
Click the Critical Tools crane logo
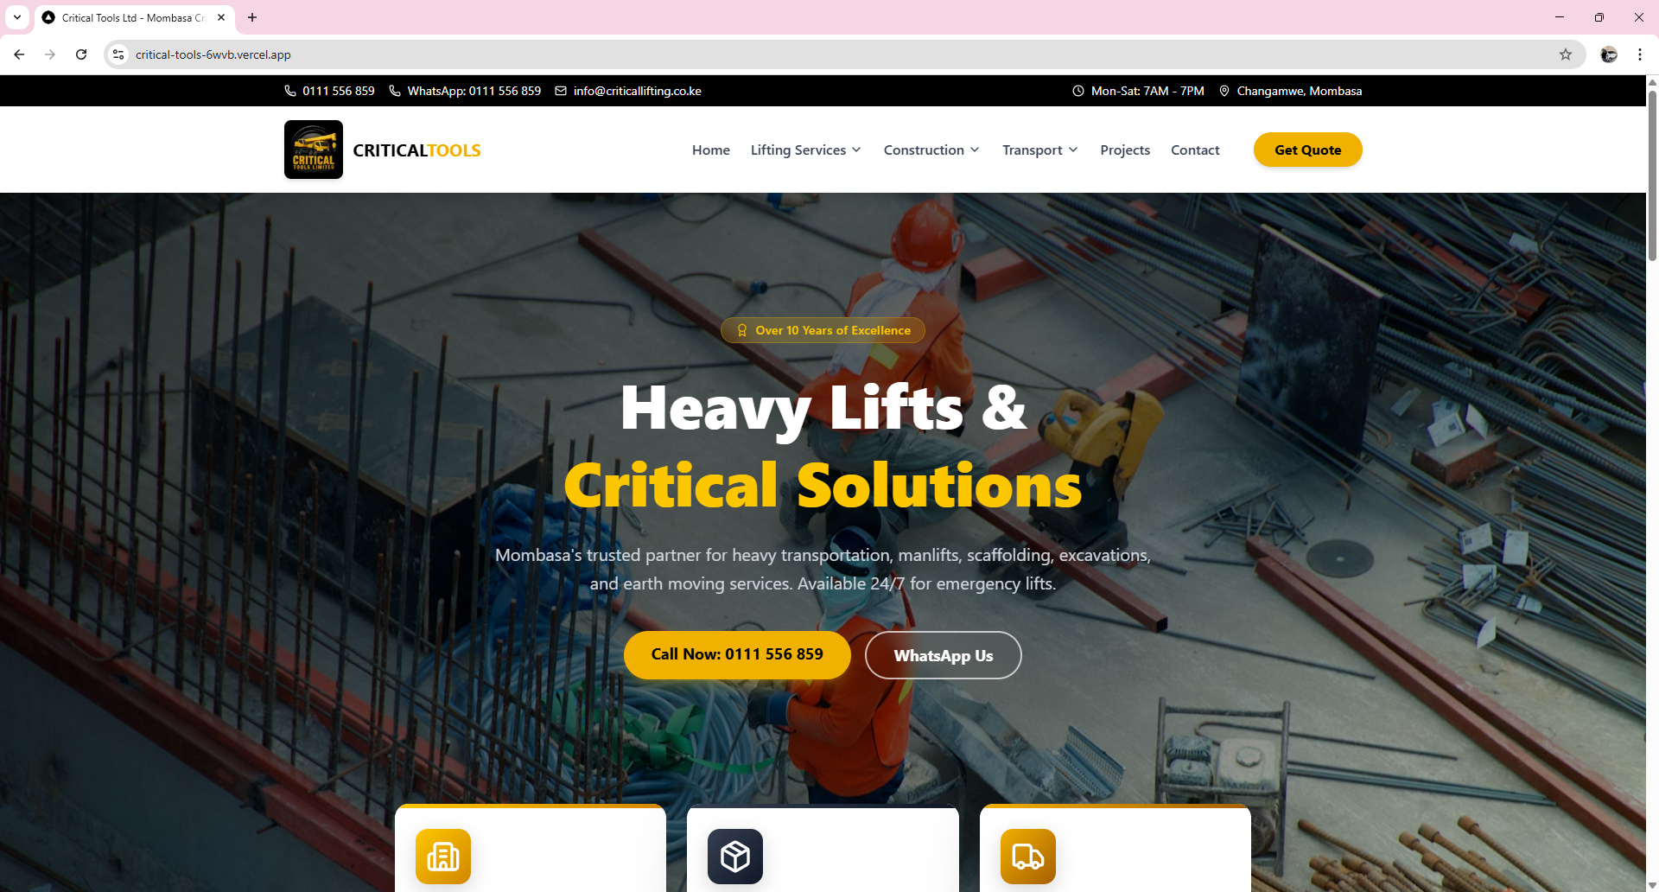[x=313, y=149]
